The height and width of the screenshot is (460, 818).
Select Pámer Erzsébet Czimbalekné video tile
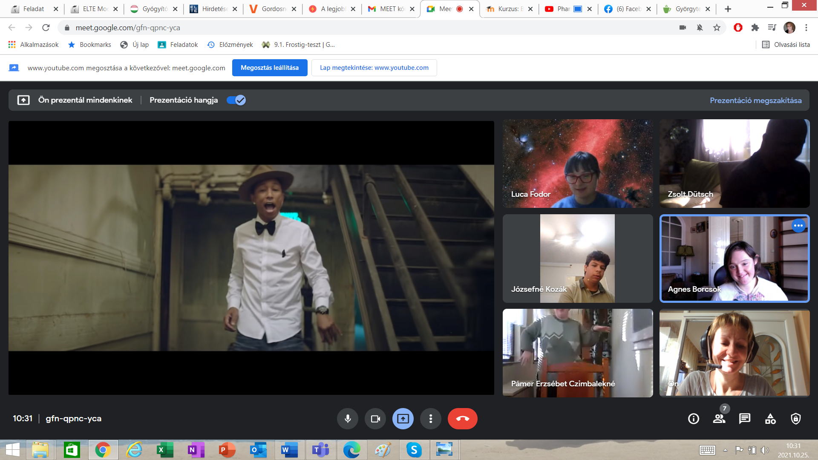[577, 353]
